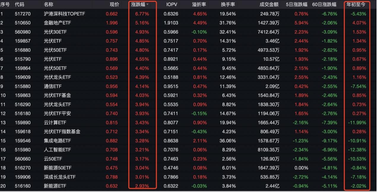
Task: Click the 6.77% daily change value
Action: [142, 14]
